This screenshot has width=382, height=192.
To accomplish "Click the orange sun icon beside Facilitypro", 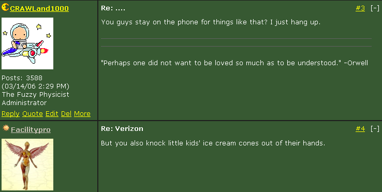I will click(6, 128).
